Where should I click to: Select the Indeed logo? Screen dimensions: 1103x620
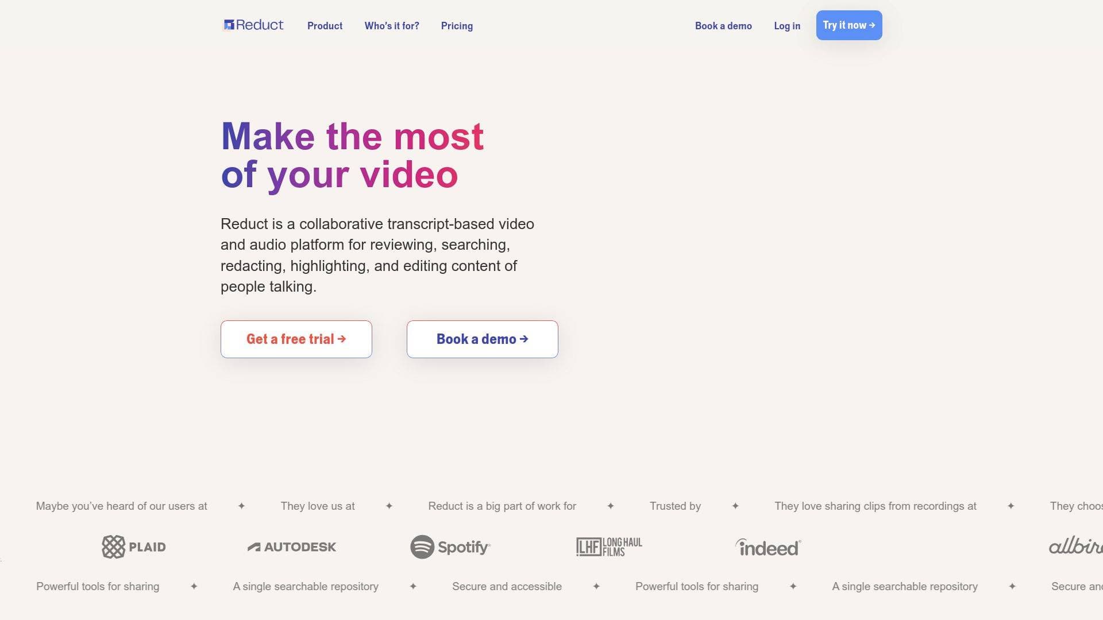tap(767, 547)
